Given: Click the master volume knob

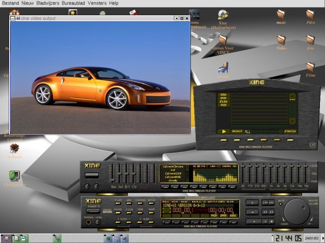Looking at the screenshot, I should tap(297, 212).
